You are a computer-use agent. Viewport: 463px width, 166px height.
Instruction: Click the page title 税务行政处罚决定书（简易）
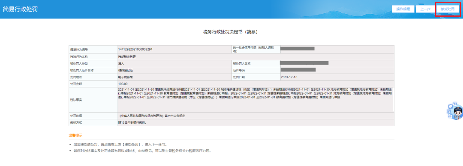(231, 32)
